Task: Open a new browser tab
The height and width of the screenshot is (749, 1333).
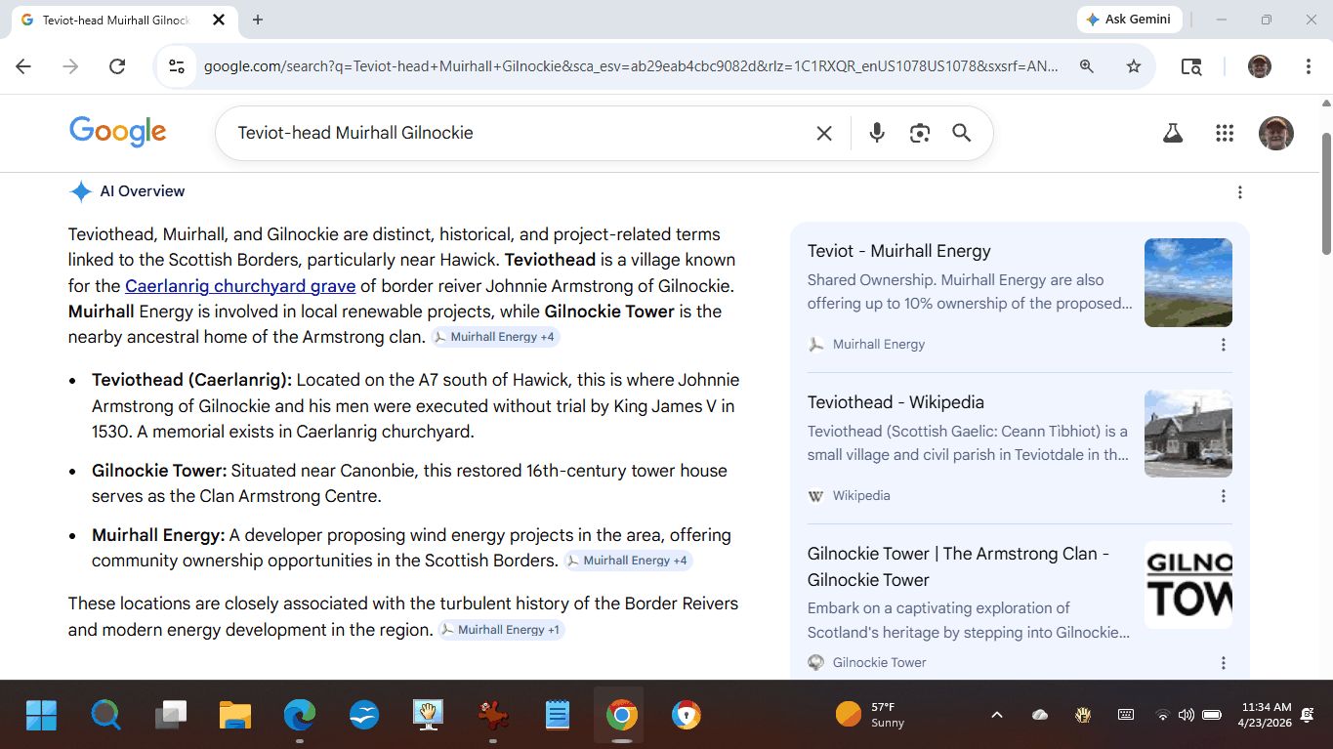Action: click(258, 20)
